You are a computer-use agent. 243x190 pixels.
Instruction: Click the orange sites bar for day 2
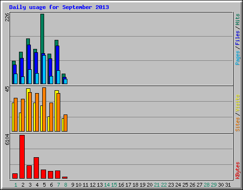[x=23, y=115]
